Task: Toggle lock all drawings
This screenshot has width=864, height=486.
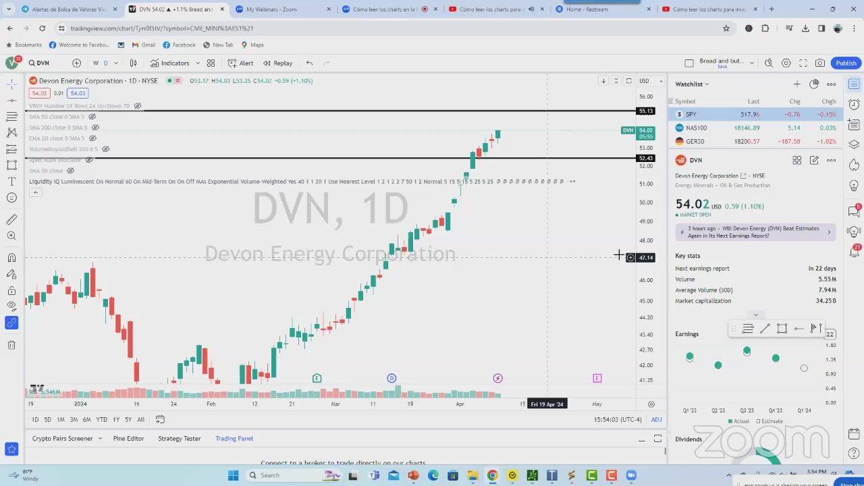Action: [11, 290]
